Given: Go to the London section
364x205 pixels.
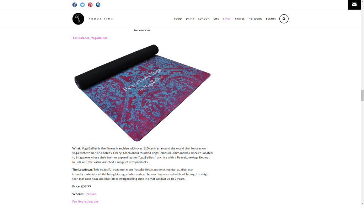Looking at the screenshot, I should (x=204, y=19).
